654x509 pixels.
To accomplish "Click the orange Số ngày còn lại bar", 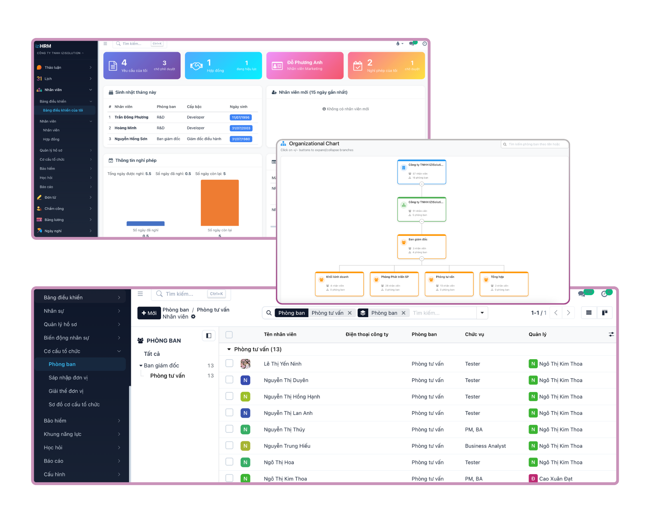I will 219,203.
